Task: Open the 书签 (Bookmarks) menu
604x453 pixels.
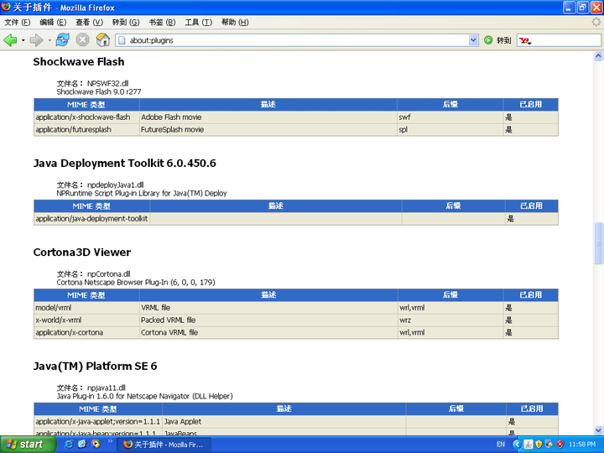Action: pyautogui.click(x=162, y=22)
